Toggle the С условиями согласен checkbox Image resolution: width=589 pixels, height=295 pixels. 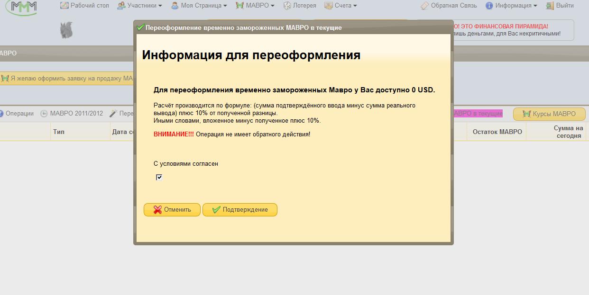[159, 177]
